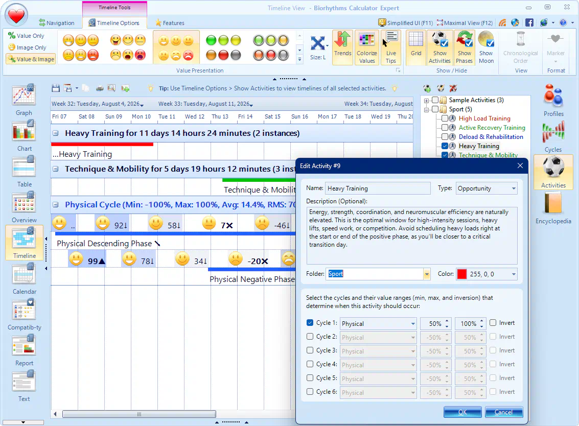Image resolution: width=579 pixels, height=426 pixels.
Task: Check the Deload & Rehabilitation activity box
Action: 445,137
